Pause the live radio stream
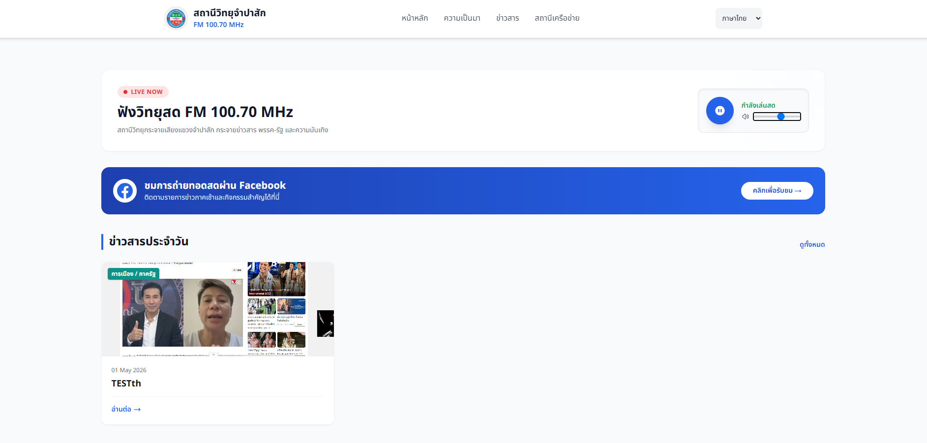This screenshot has width=927, height=443. (720, 111)
